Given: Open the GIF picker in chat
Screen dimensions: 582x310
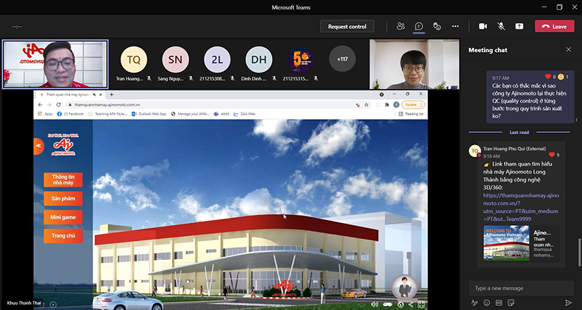Looking at the screenshot, I should (499, 303).
